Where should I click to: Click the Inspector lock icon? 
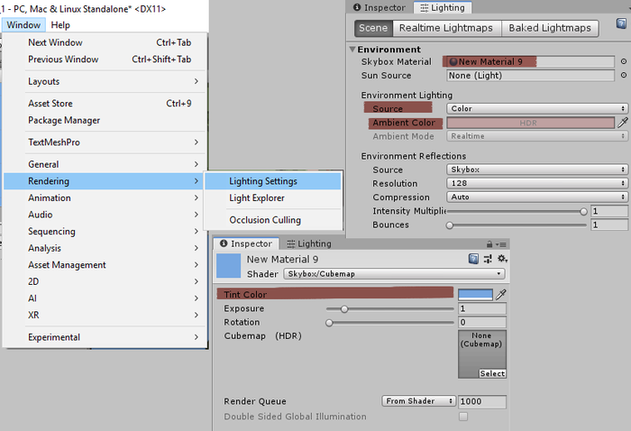pos(489,243)
